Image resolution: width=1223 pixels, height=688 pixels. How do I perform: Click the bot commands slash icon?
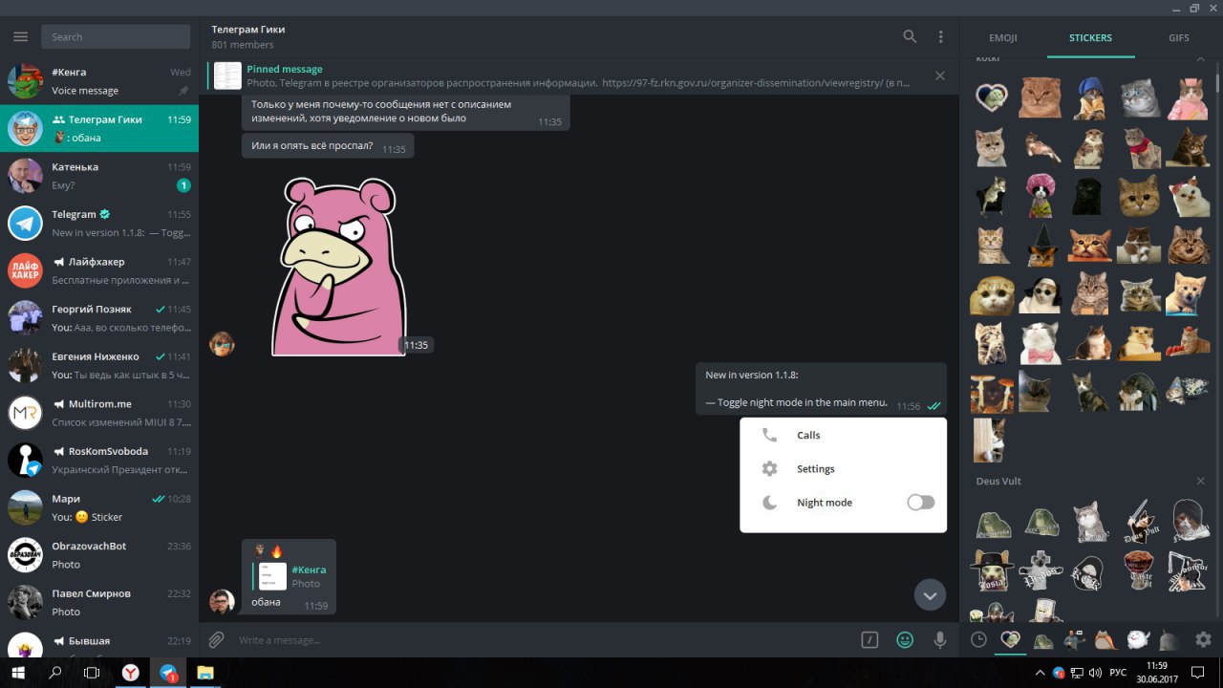[x=869, y=640]
